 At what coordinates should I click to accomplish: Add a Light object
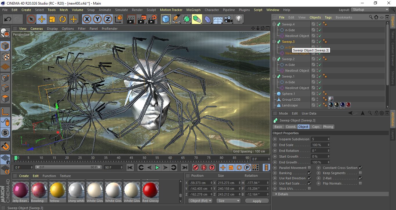pyautogui.click(x=239, y=19)
